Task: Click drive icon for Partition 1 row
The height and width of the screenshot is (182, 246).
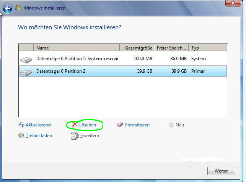Action: click(26, 60)
